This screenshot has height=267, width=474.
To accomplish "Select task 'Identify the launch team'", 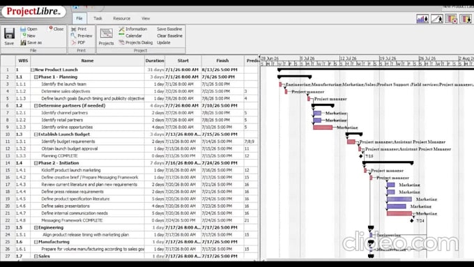I will pos(64,84).
